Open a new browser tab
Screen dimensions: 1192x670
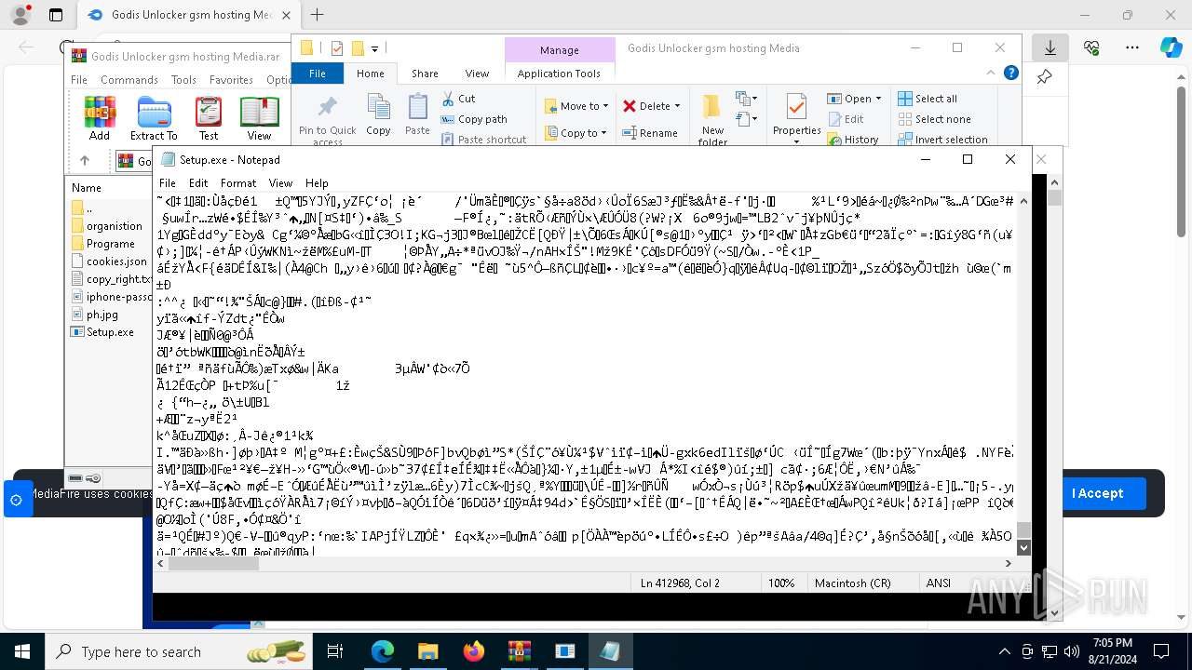317,15
